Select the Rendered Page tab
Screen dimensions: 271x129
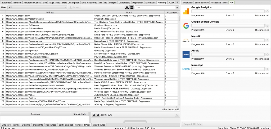(83, 125)
